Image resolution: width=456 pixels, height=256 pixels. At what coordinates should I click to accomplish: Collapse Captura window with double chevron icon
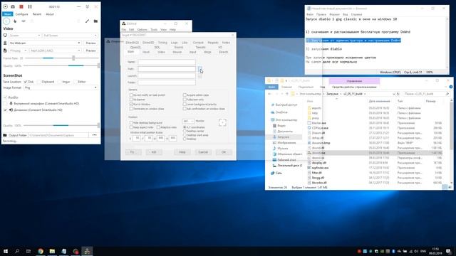click(87, 6)
